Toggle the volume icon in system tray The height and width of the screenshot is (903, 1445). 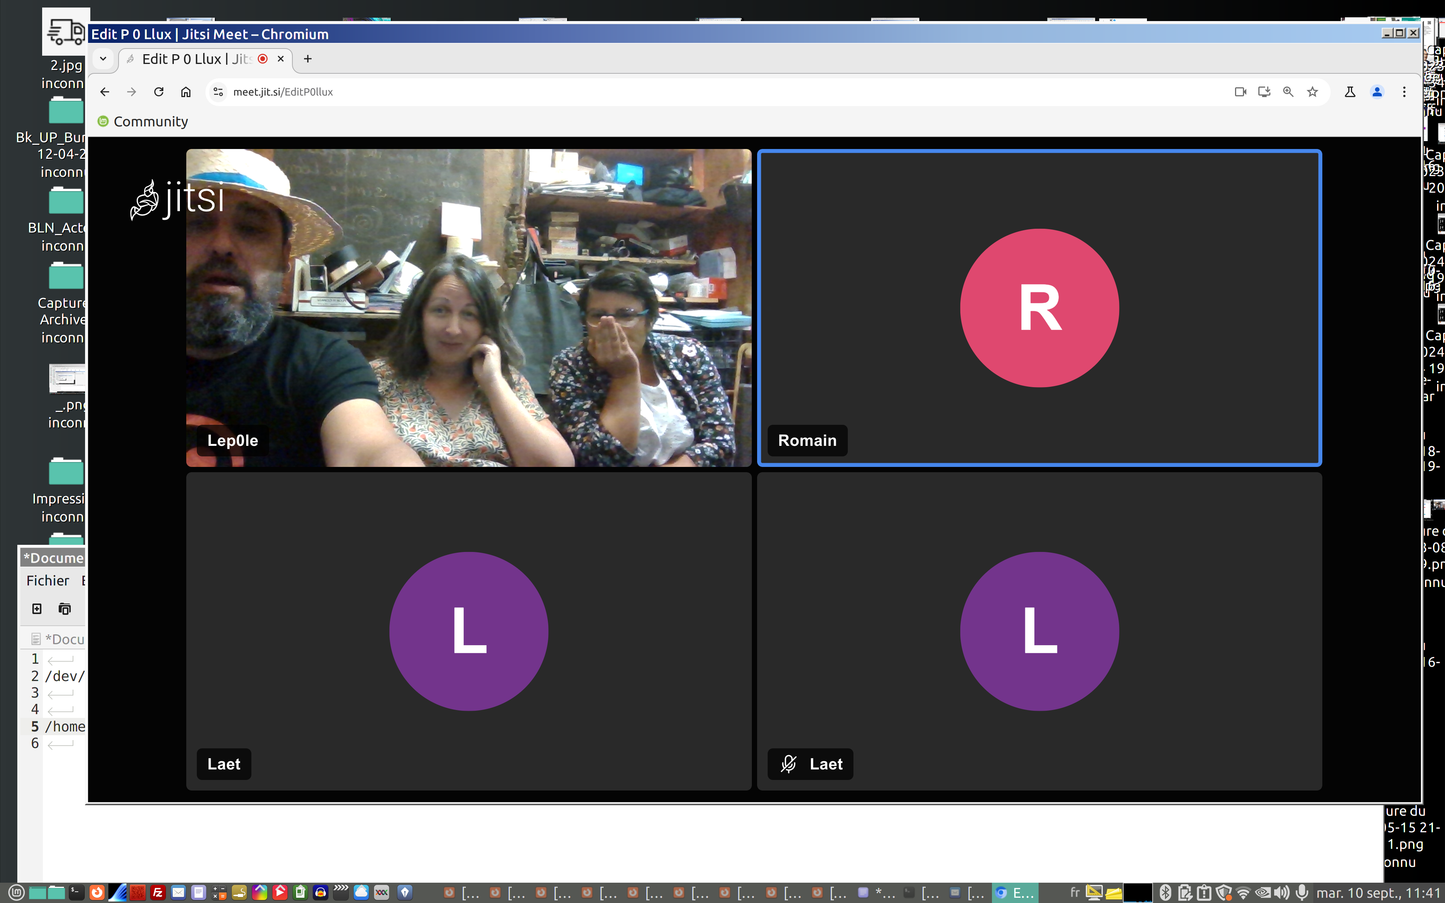click(1281, 893)
